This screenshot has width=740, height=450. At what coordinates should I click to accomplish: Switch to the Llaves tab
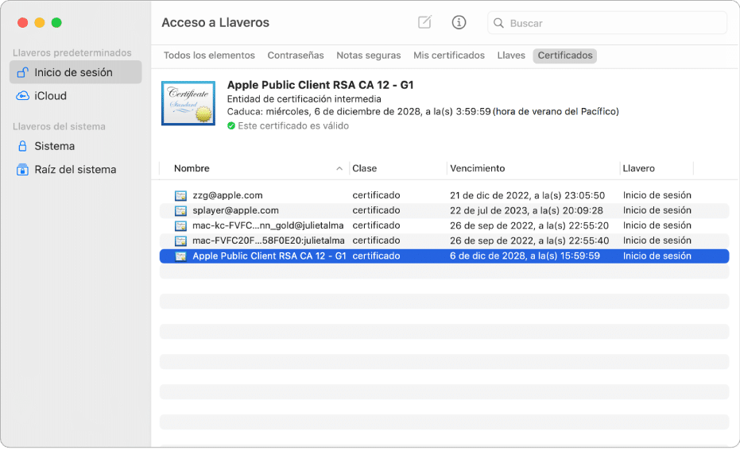(511, 56)
